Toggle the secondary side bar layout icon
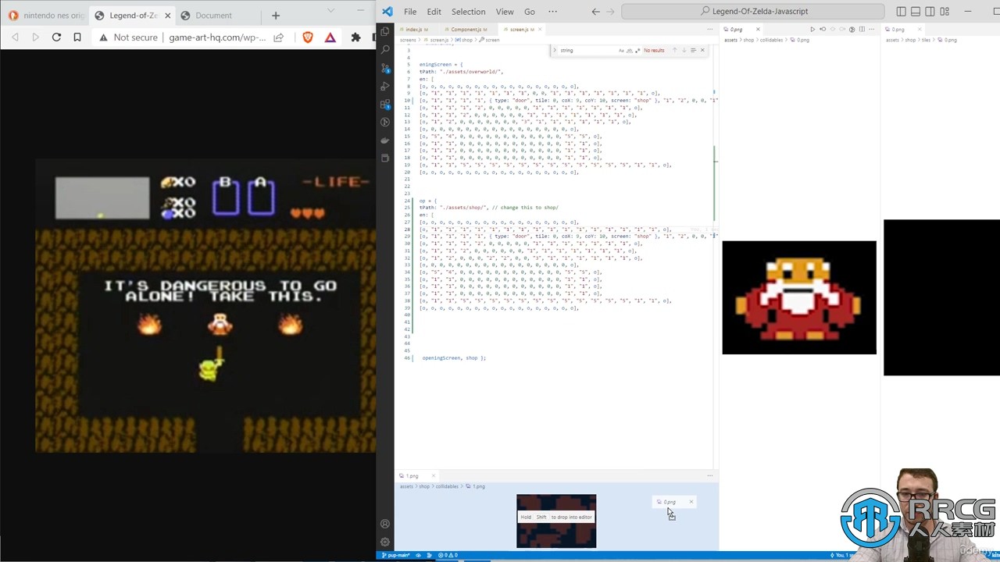 pos(930,12)
